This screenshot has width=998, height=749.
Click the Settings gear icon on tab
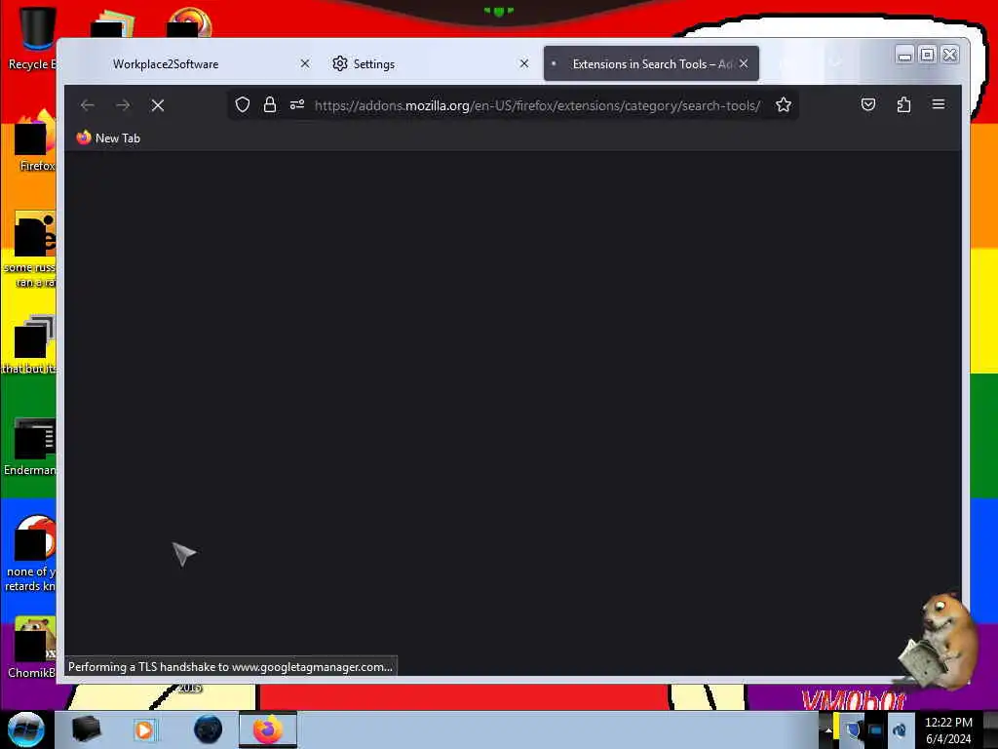(340, 63)
